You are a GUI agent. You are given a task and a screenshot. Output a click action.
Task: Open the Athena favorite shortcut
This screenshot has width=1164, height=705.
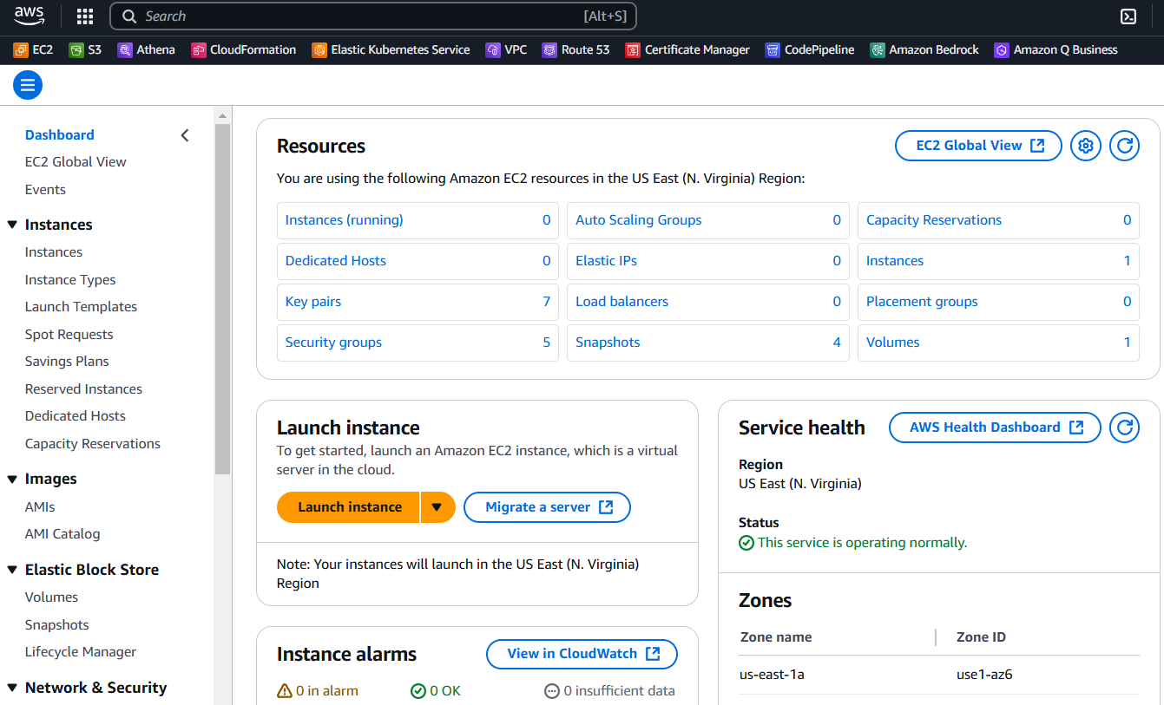click(146, 50)
